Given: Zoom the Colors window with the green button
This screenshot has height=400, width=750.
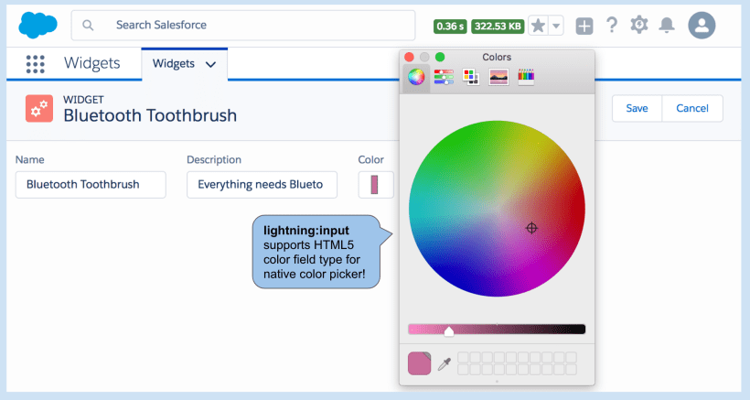Looking at the screenshot, I should [x=440, y=57].
